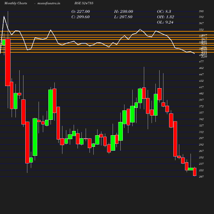Click the 447 price axis label
This screenshot has width=214, height=214.
[x=201, y=74]
